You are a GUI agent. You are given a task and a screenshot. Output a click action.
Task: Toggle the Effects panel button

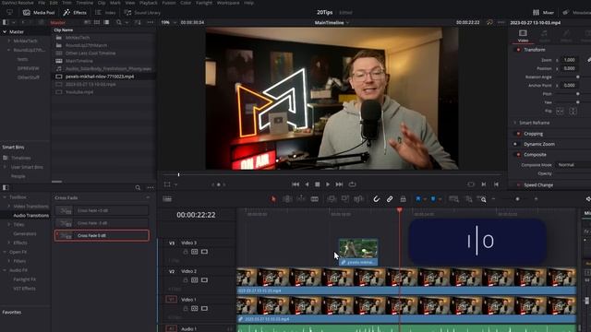(75, 12)
